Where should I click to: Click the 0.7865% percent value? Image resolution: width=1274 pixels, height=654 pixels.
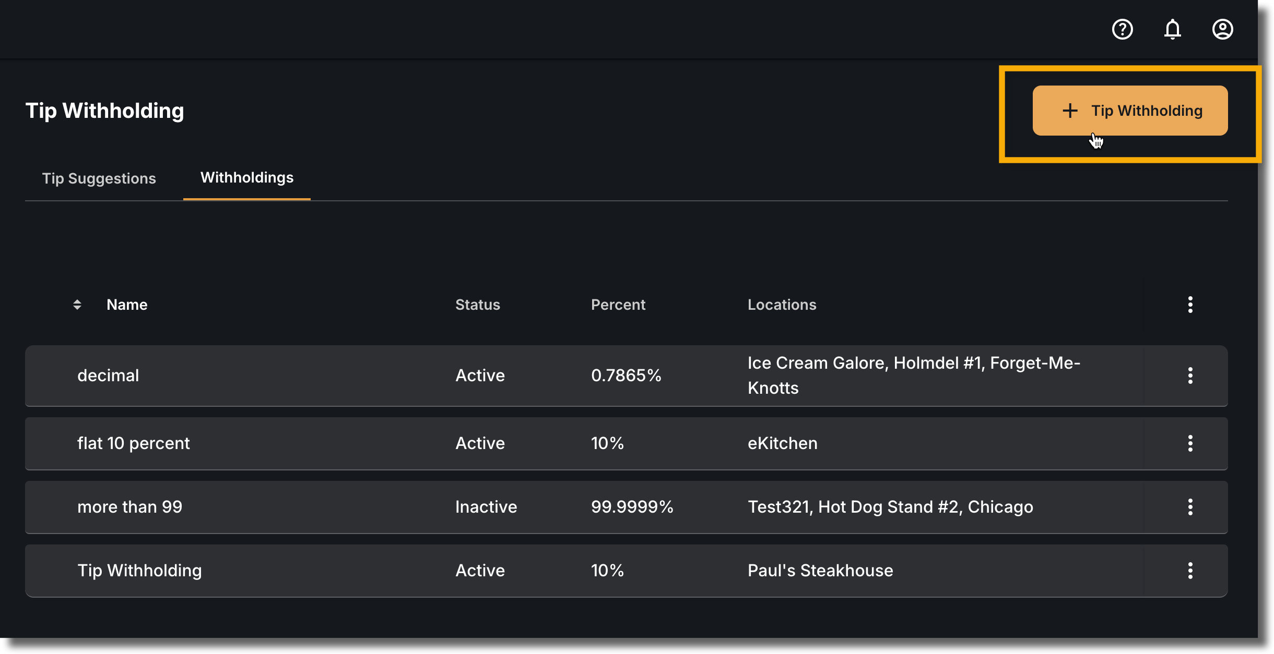626,376
